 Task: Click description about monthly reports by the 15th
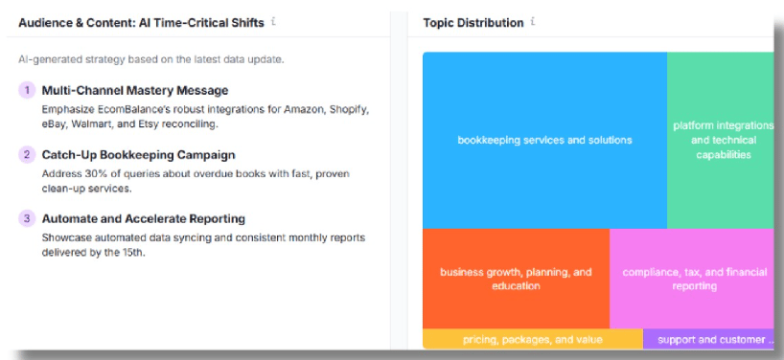tap(203, 245)
